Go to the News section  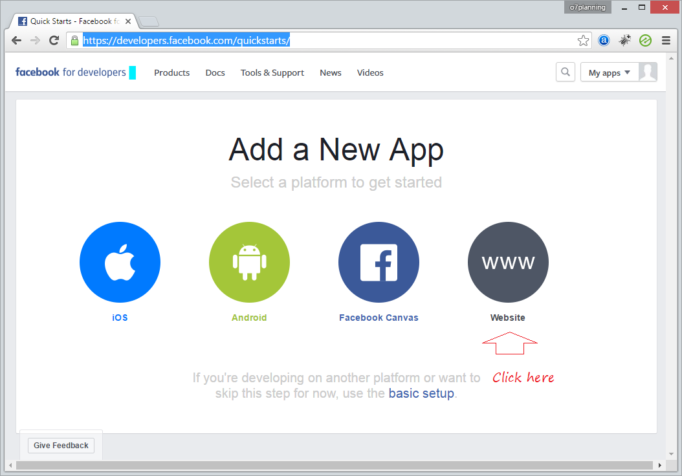(x=331, y=72)
